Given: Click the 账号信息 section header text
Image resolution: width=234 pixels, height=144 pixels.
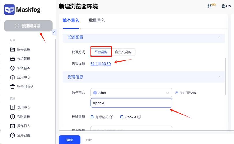Looking at the screenshot, I should pyautogui.click(x=76, y=77).
